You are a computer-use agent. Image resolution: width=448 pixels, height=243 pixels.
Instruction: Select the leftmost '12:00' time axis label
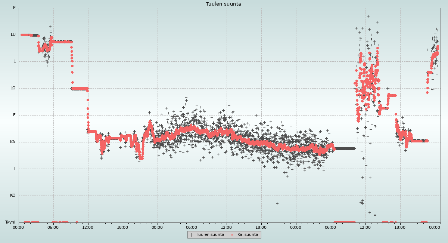pyautogui.click(x=88, y=227)
